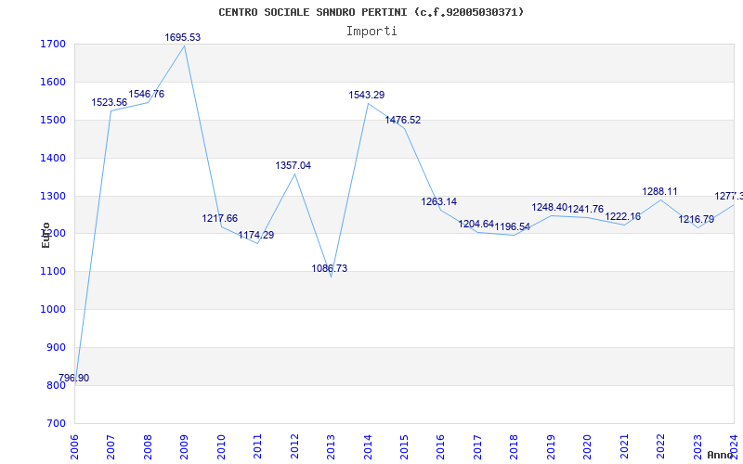
Task: Click the 1600 y-axis tick label
Action: tap(53, 83)
